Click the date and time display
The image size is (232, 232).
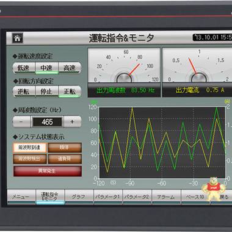coord(212,37)
